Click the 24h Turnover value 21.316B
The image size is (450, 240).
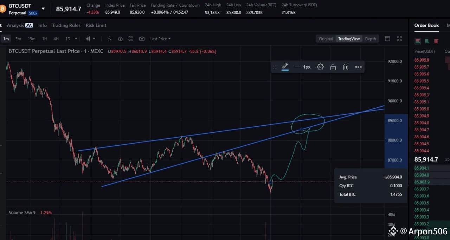pos(289,12)
